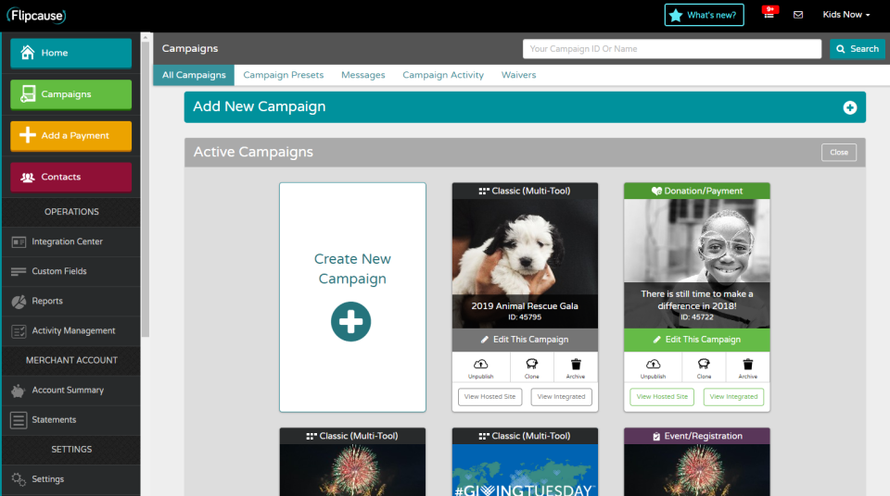Click the What's new? star button
The width and height of the screenshot is (890, 496).
[x=704, y=16]
